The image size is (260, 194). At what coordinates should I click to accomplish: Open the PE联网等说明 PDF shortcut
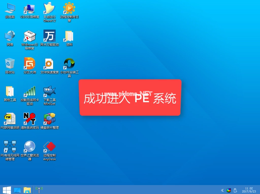coord(10,121)
